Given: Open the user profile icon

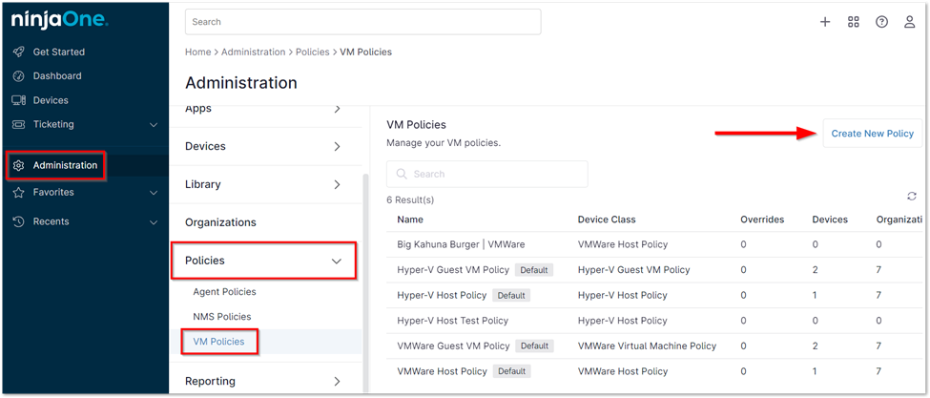Looking at the screenshot, I should [909, 22].
